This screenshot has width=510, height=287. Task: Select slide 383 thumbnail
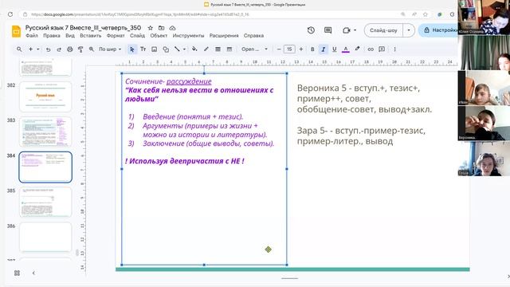tap(45, 132)
